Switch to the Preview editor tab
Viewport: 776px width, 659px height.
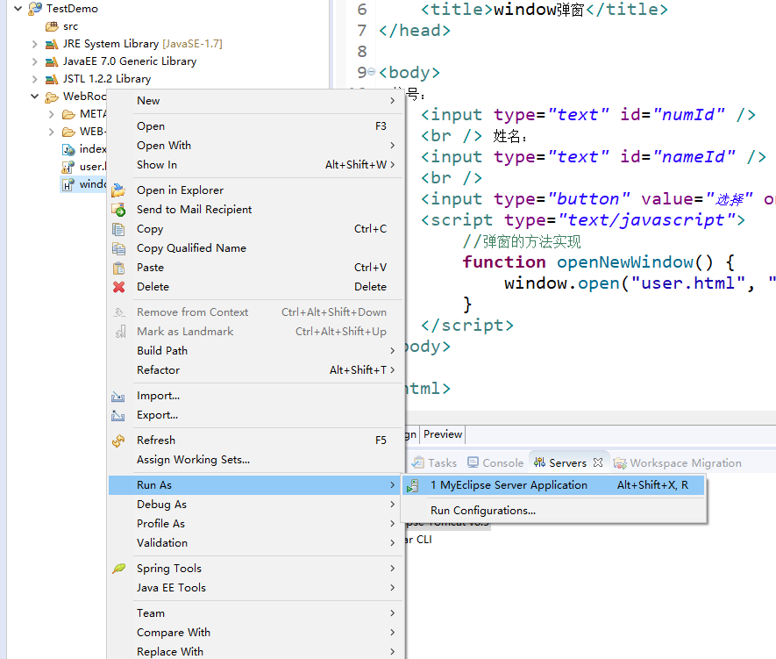(x=443, y=434)
